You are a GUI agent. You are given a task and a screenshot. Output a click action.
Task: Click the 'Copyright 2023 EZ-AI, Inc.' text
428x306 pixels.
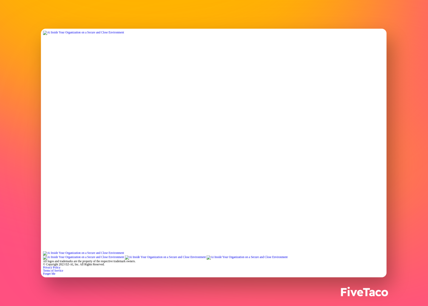pyautogui.click(x=74, y=264)
